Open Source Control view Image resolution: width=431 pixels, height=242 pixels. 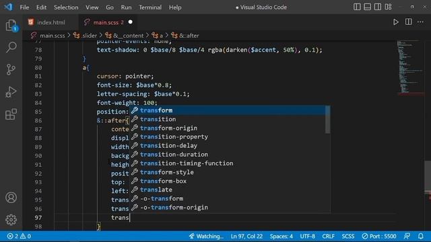(11, 69)
